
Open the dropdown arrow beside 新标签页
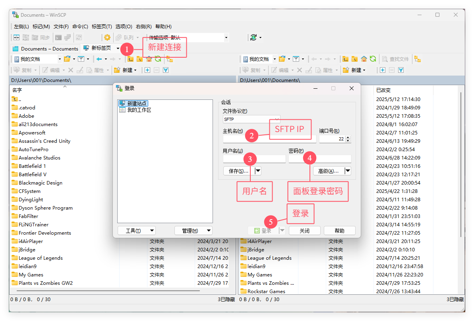pos(118,48)
